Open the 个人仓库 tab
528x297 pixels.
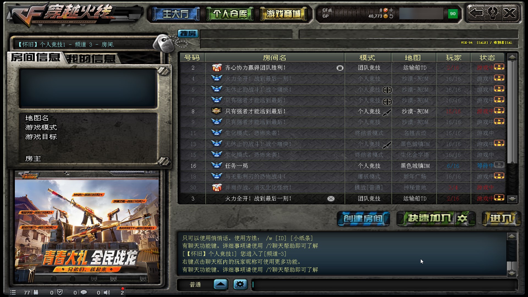230,14
